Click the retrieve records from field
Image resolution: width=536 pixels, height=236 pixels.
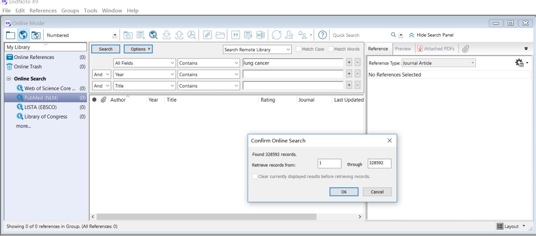pyautogui.click(x=330, y=164)
